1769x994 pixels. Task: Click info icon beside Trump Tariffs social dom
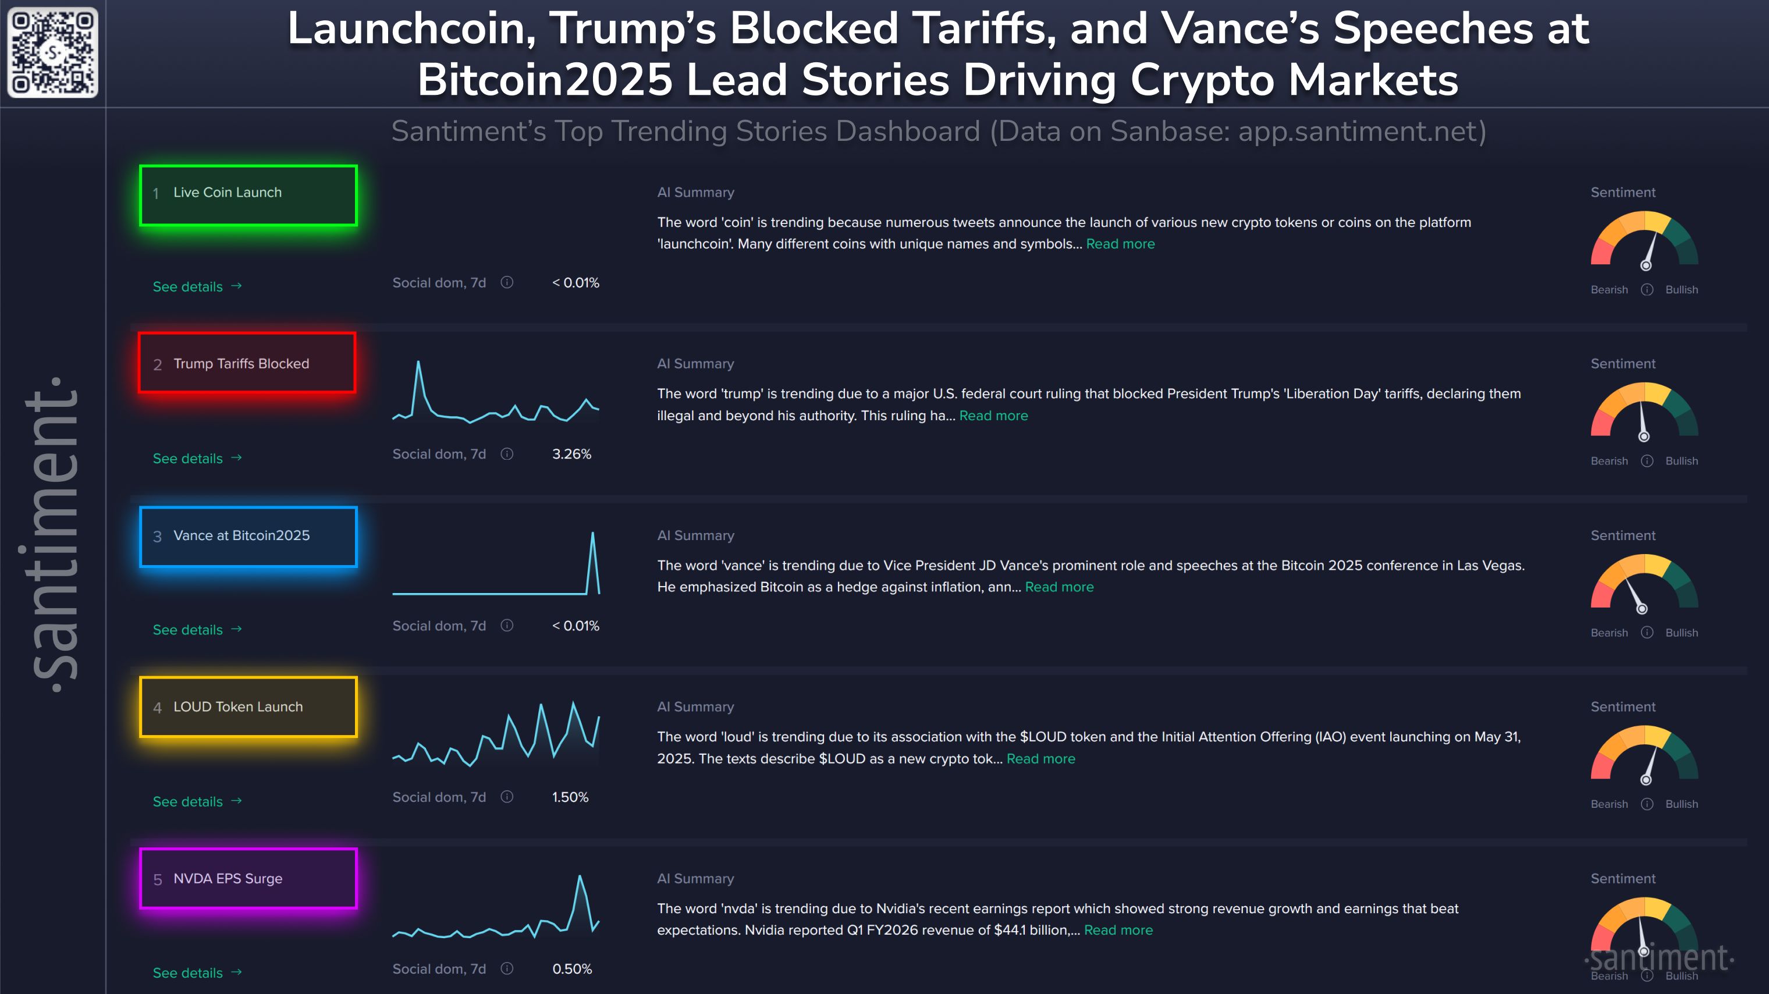pyautogui.click(x=507, y=454)
